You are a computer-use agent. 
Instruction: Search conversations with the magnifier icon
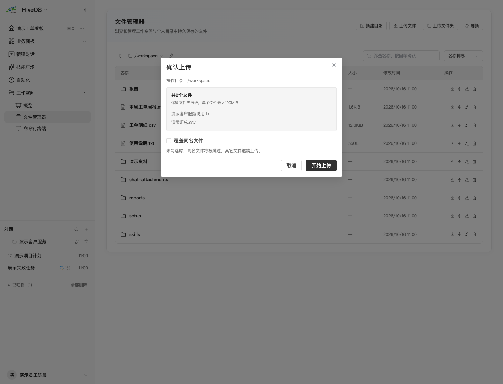(x=76, y=229)
